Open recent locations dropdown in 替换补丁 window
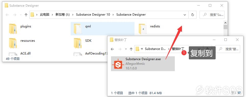This screenshot has width=246, height=97. coord(126,49)
